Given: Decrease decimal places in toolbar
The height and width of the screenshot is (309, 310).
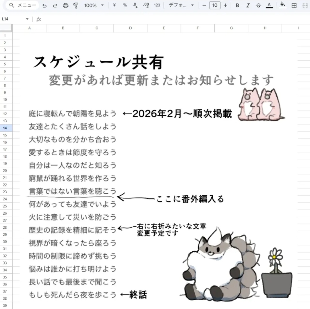Looking at the screenshot, I should pyautogui.click(x=135, y=5).
